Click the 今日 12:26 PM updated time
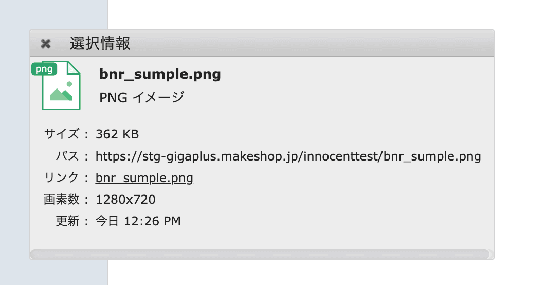 pyautogui.click(x=138, y=222)
